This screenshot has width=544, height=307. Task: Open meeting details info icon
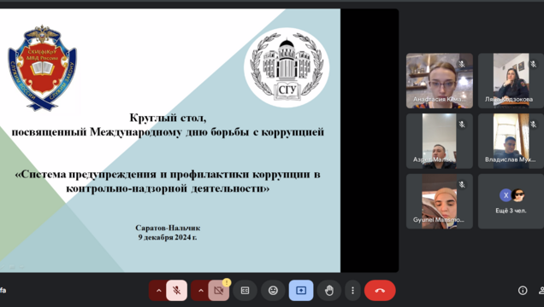(x=523, y=291)
